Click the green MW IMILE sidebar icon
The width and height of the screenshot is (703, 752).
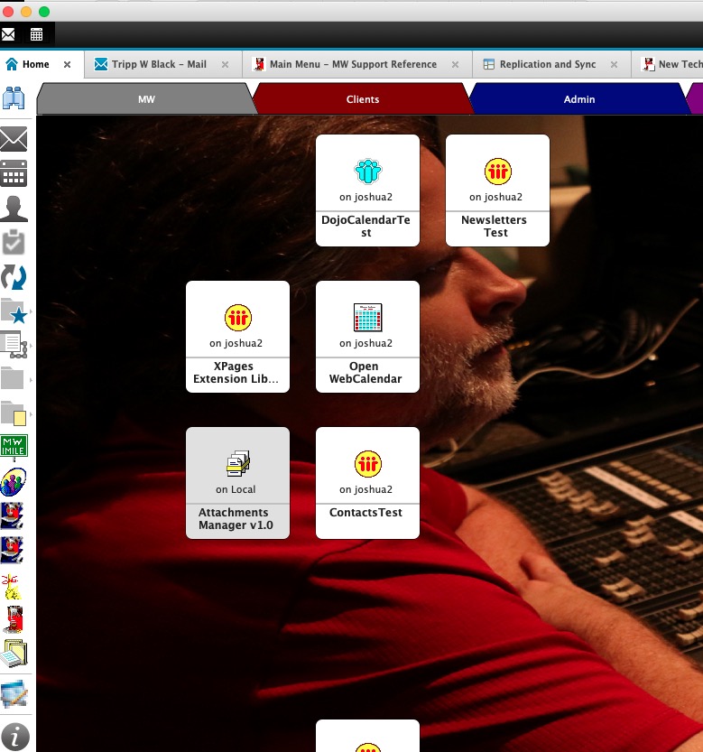(14, 445)
